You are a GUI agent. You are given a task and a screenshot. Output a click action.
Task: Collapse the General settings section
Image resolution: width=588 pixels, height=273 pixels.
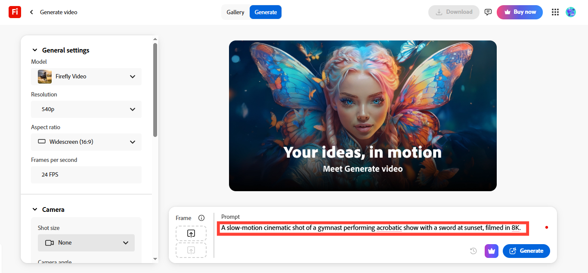tap(35, 50)
